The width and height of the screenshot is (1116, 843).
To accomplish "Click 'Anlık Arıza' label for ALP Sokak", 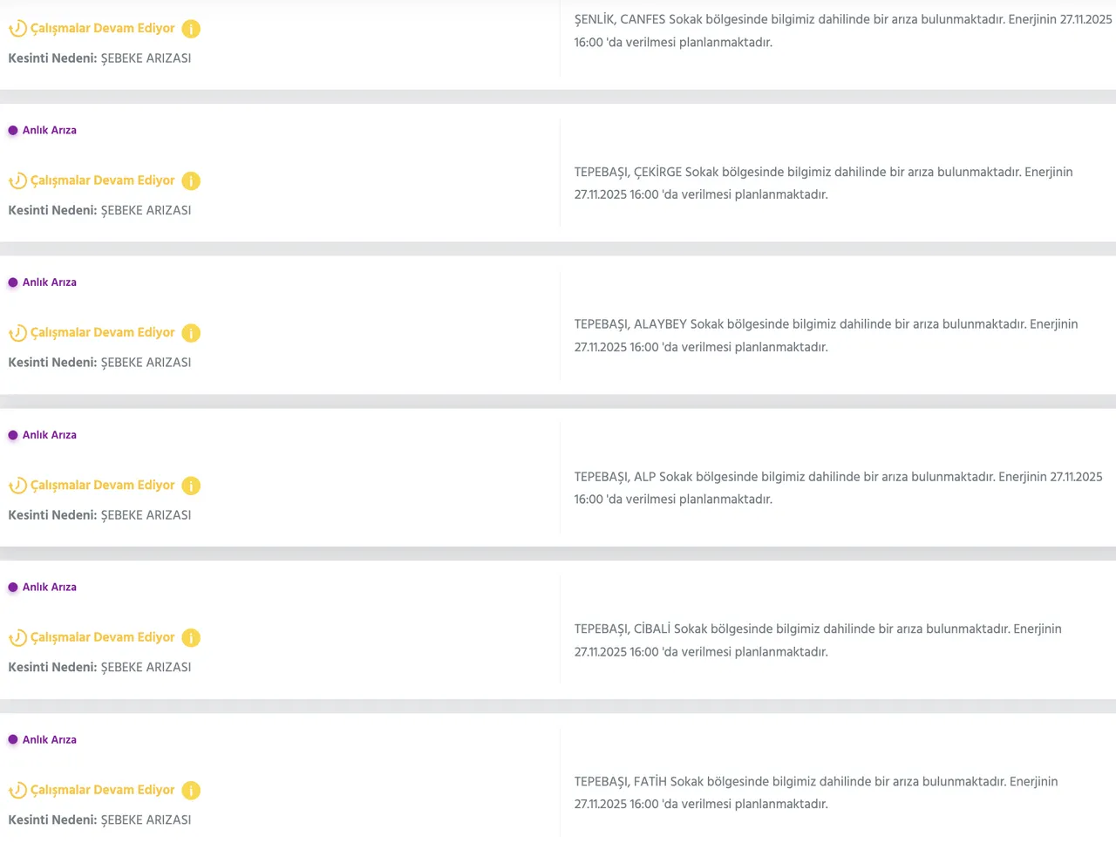I will (x=50, y=435).
